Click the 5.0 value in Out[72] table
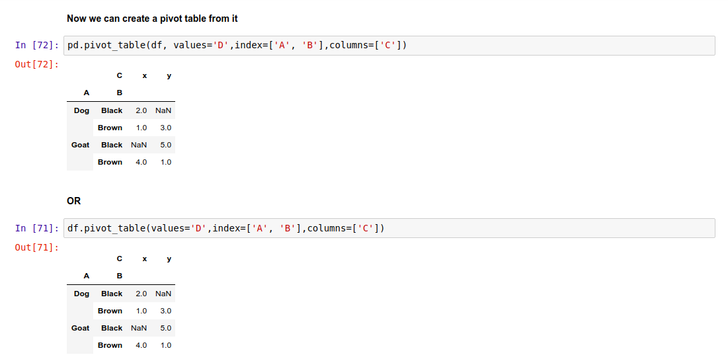The width and height of the screenshot is (728, 363). [x=166, y=145]
